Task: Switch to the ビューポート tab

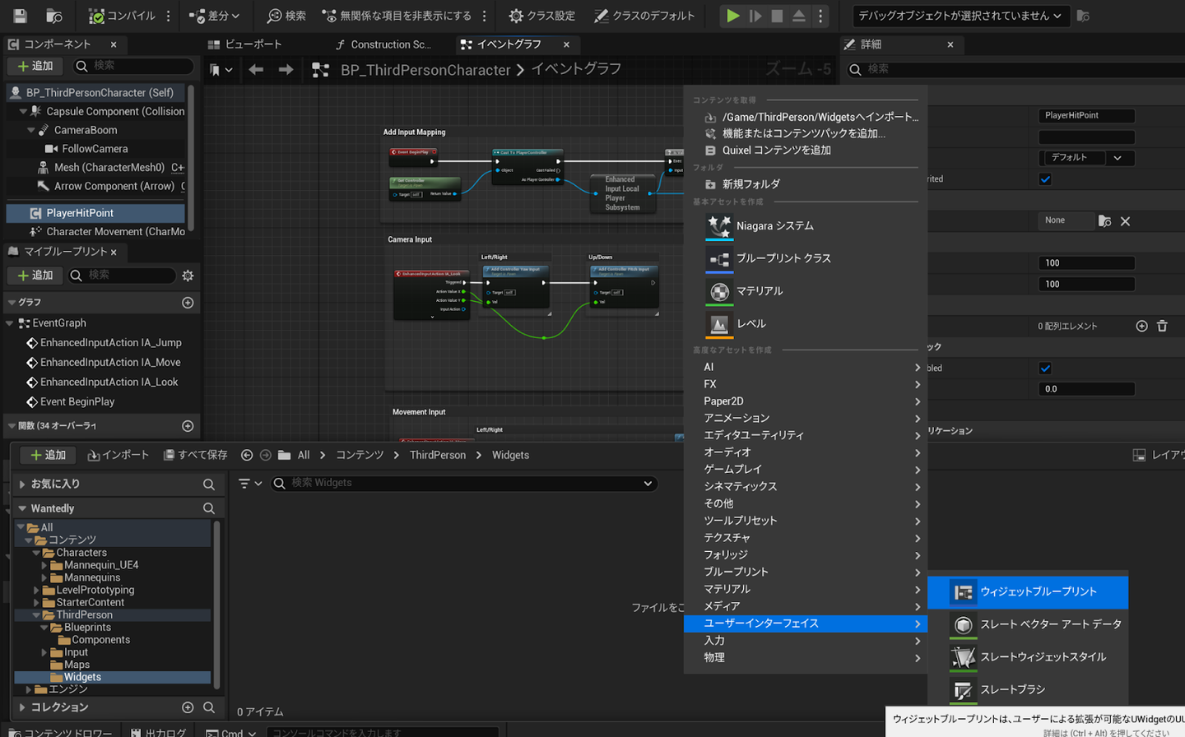Action: pos(245,44)
